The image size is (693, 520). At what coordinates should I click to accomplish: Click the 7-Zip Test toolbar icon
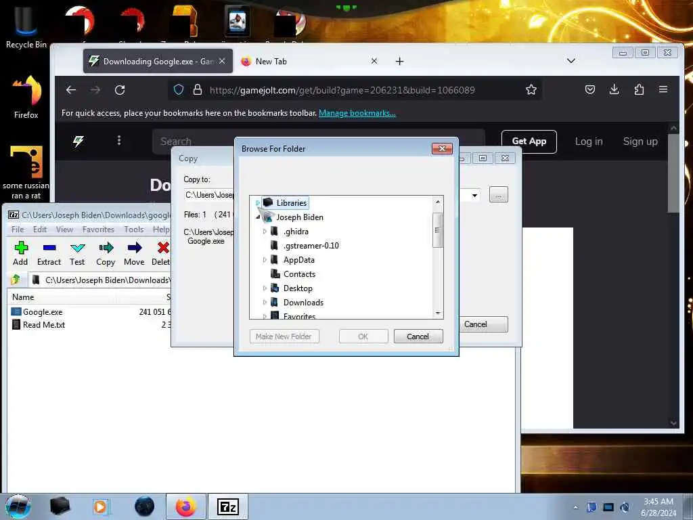coord(77,248)
